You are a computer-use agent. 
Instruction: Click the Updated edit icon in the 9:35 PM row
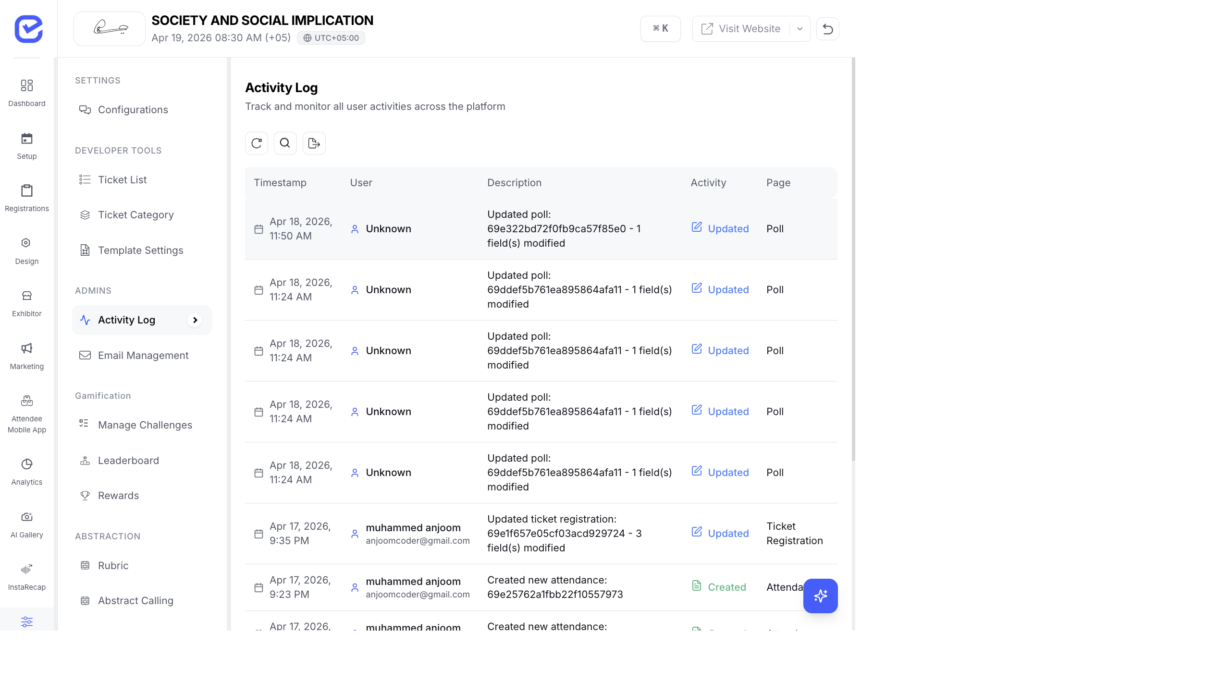point(697,532)
